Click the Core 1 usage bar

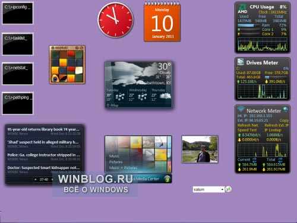249,30
